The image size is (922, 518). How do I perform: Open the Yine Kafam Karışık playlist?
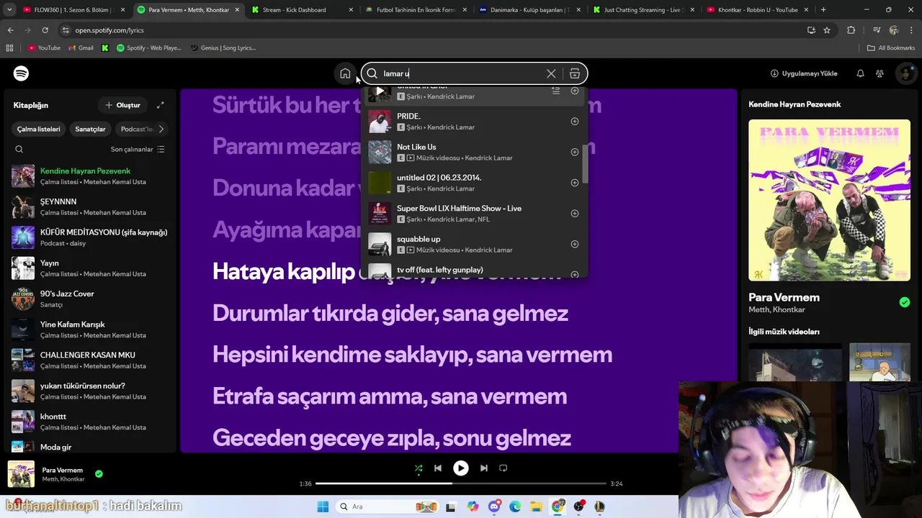(90, 330)
